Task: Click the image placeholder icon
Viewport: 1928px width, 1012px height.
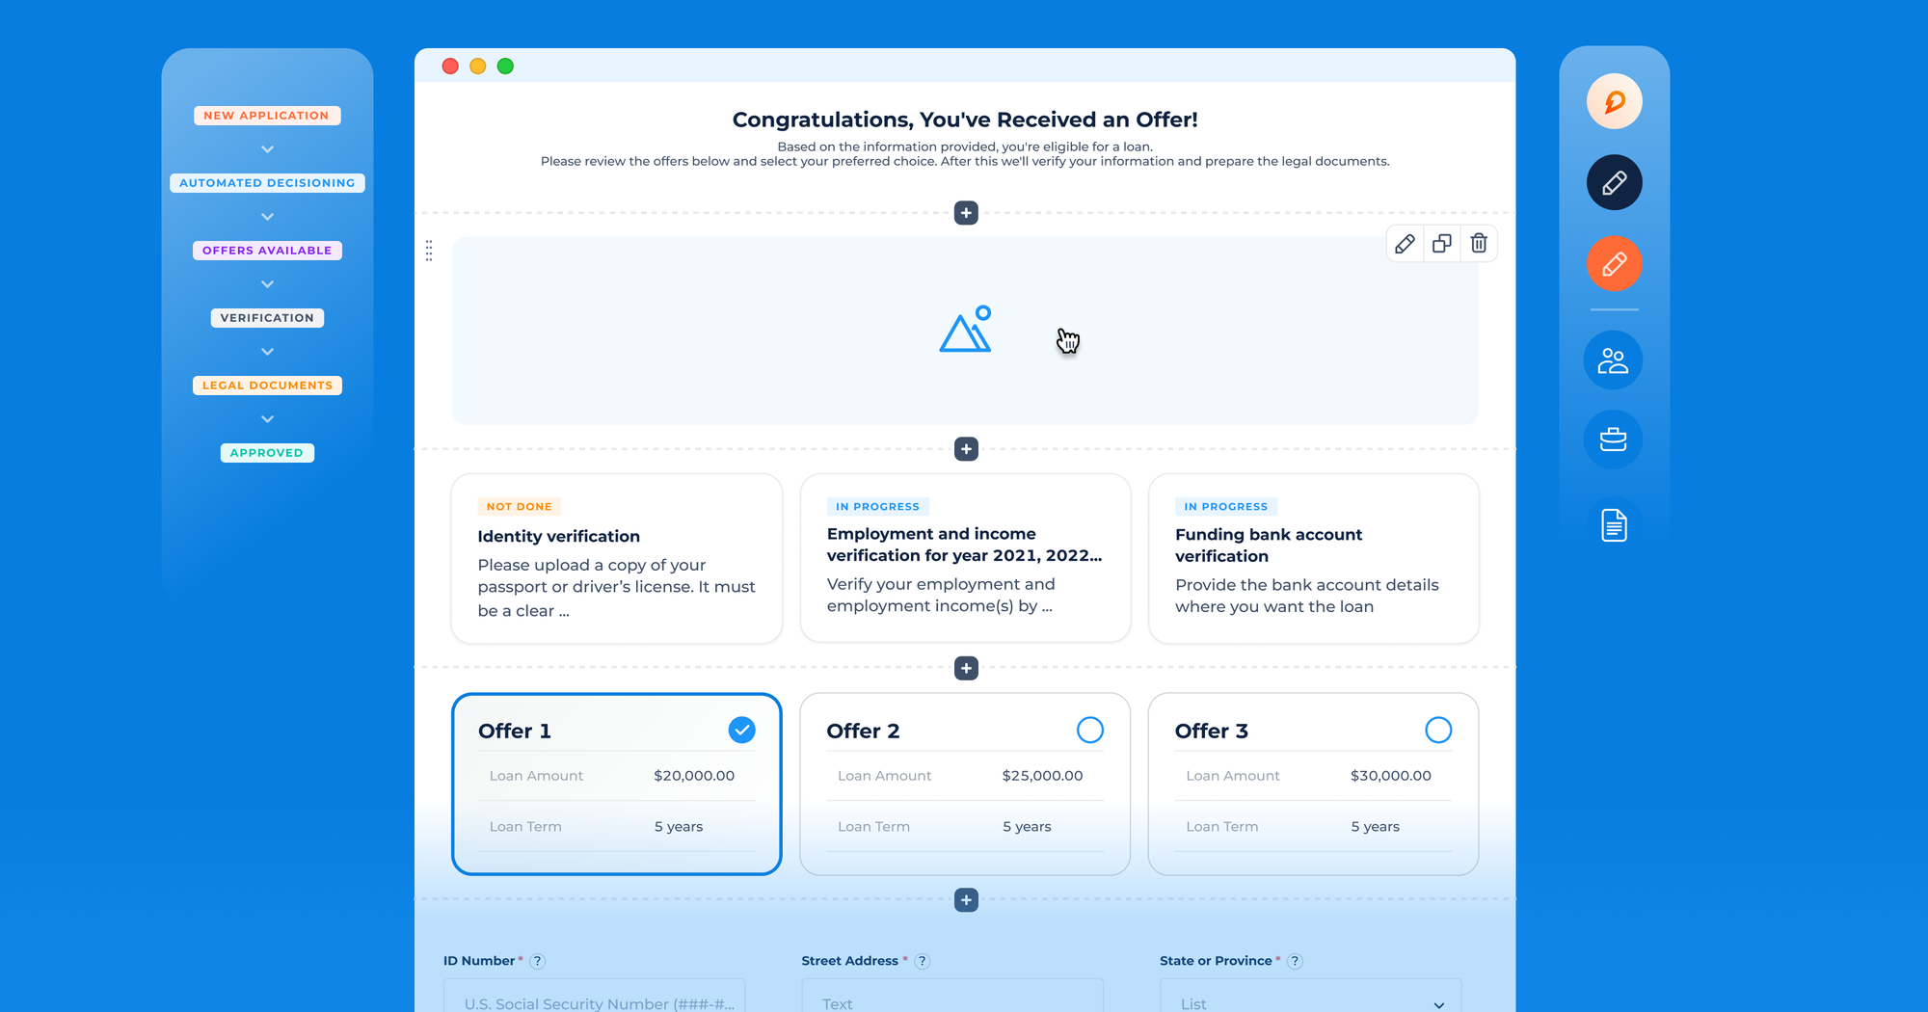Action: pos(965,330)
